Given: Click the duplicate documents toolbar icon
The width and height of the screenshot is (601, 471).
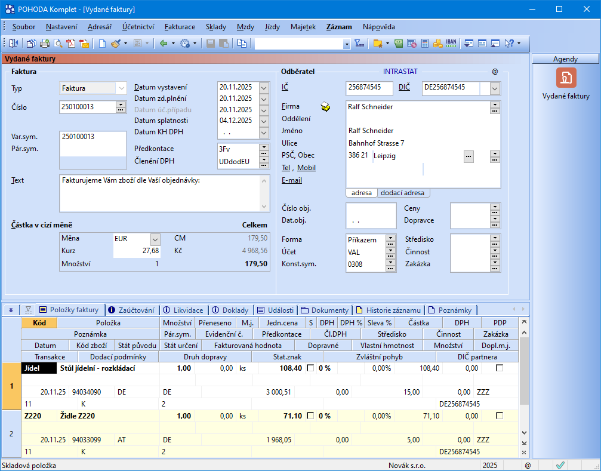Looking at the screenshot, I should tap(242, 44).
